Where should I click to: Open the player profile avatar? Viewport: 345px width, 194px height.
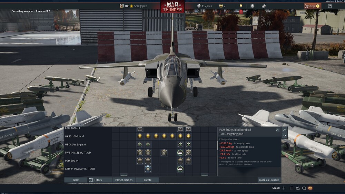pos(121,6)
